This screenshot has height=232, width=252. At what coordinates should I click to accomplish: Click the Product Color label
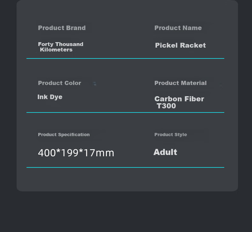[59, 83]
